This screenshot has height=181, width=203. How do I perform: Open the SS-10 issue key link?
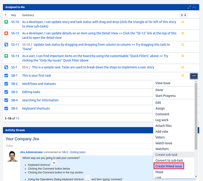(15, 22)
